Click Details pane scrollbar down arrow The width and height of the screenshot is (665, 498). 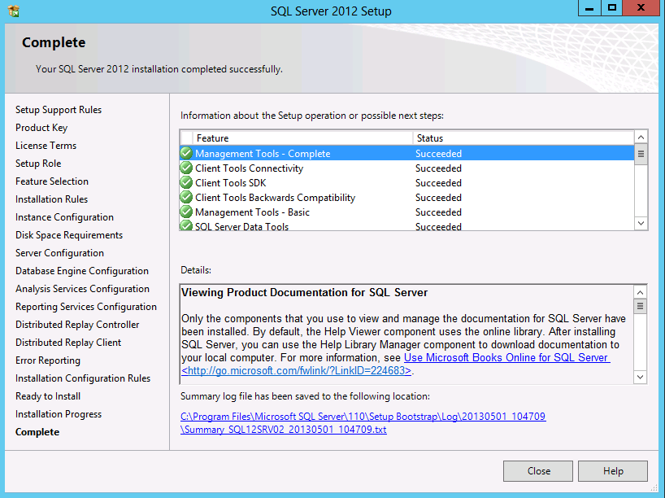pos(640,377)
